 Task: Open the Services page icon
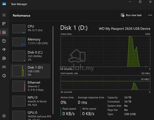pos(4,76)
